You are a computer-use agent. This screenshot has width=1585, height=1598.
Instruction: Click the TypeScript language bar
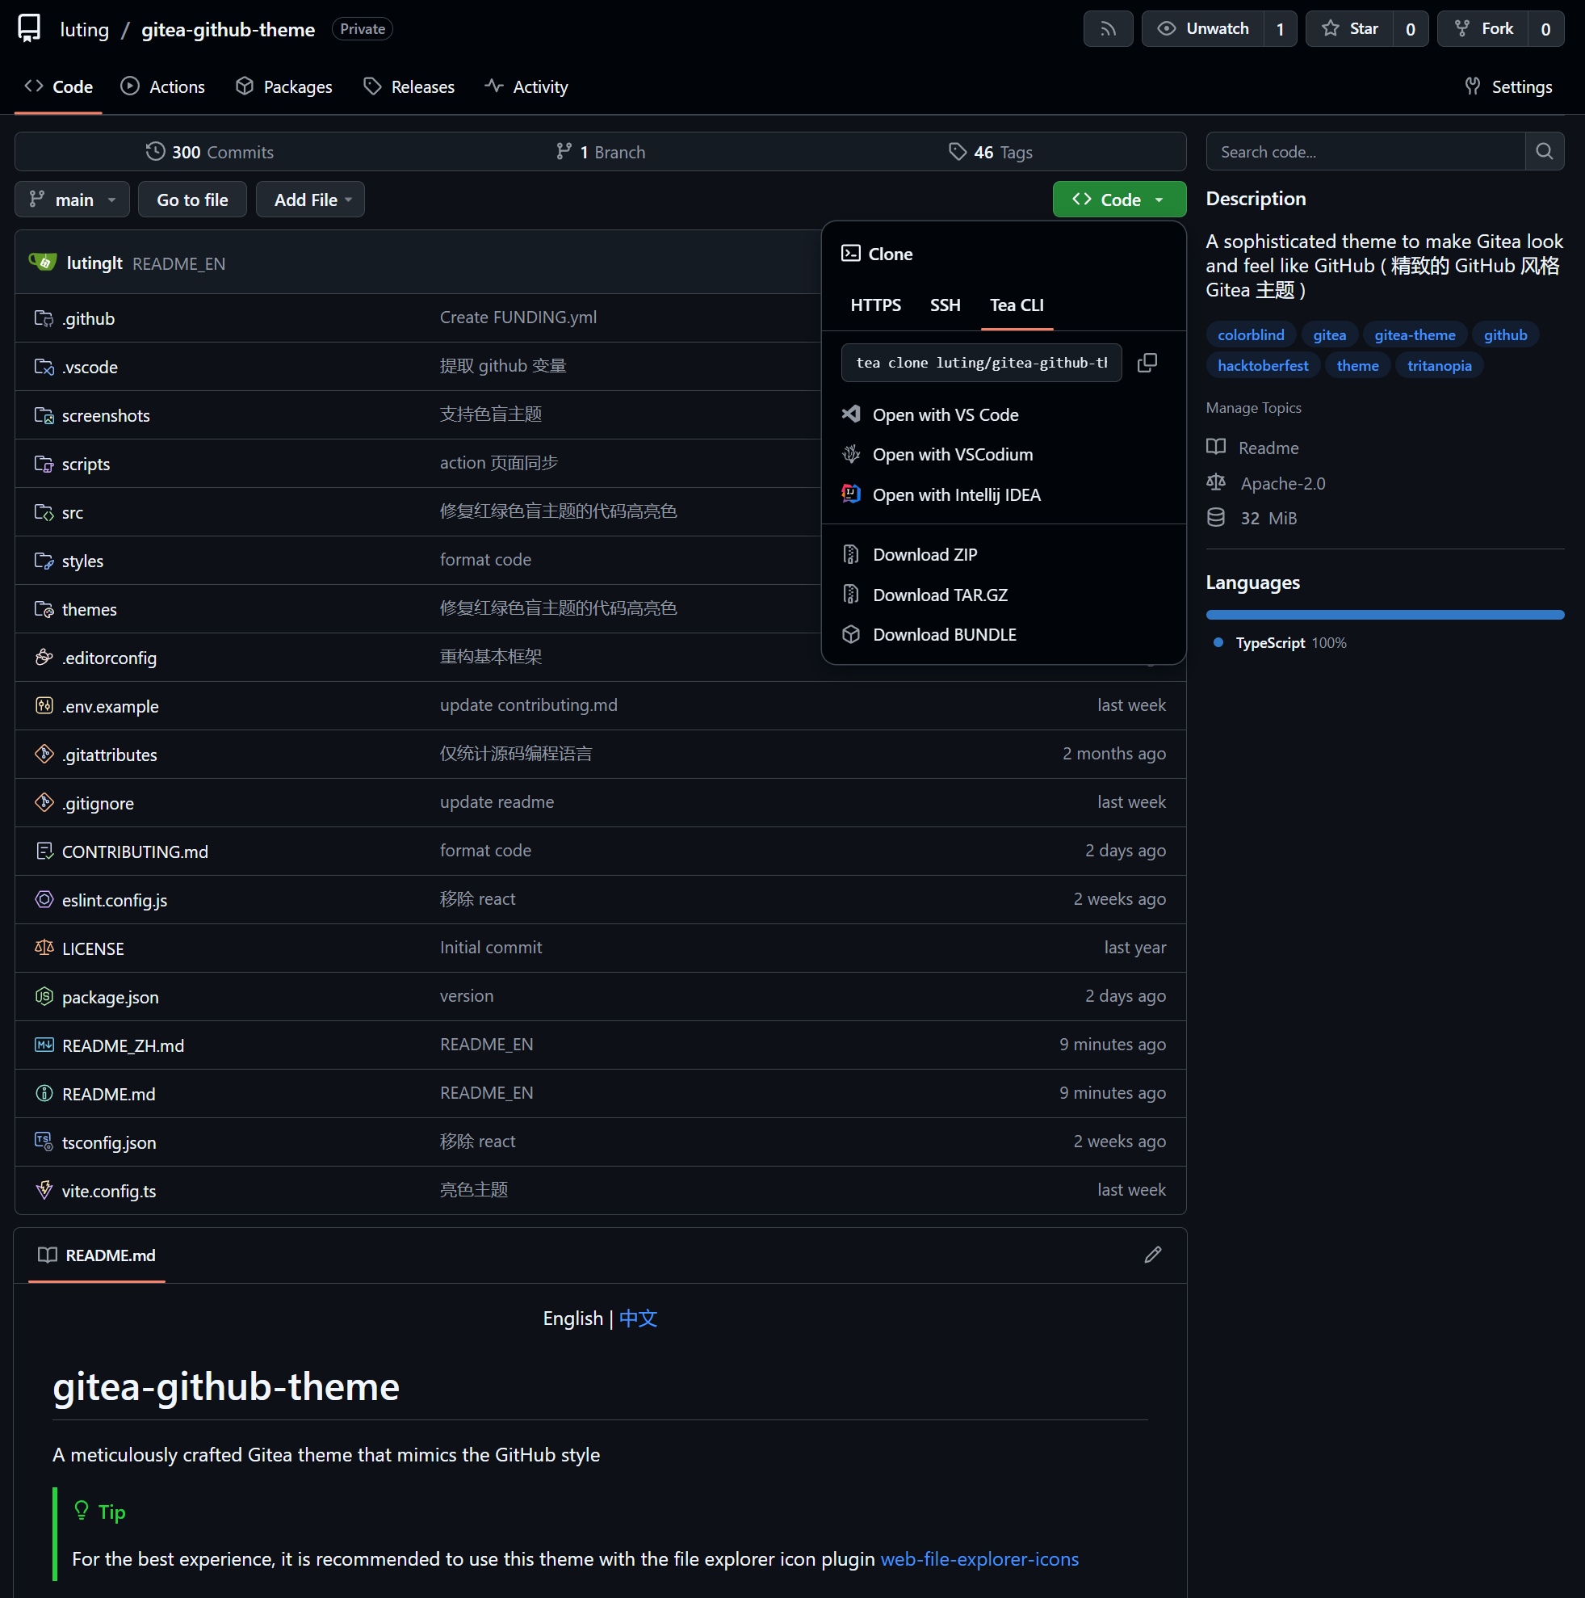pos(1384,615)
